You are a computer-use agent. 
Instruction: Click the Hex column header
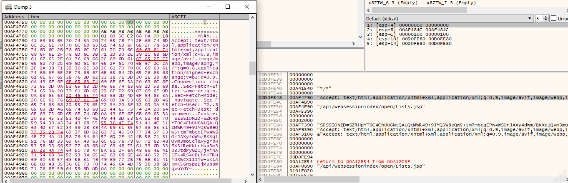point(99,17)
